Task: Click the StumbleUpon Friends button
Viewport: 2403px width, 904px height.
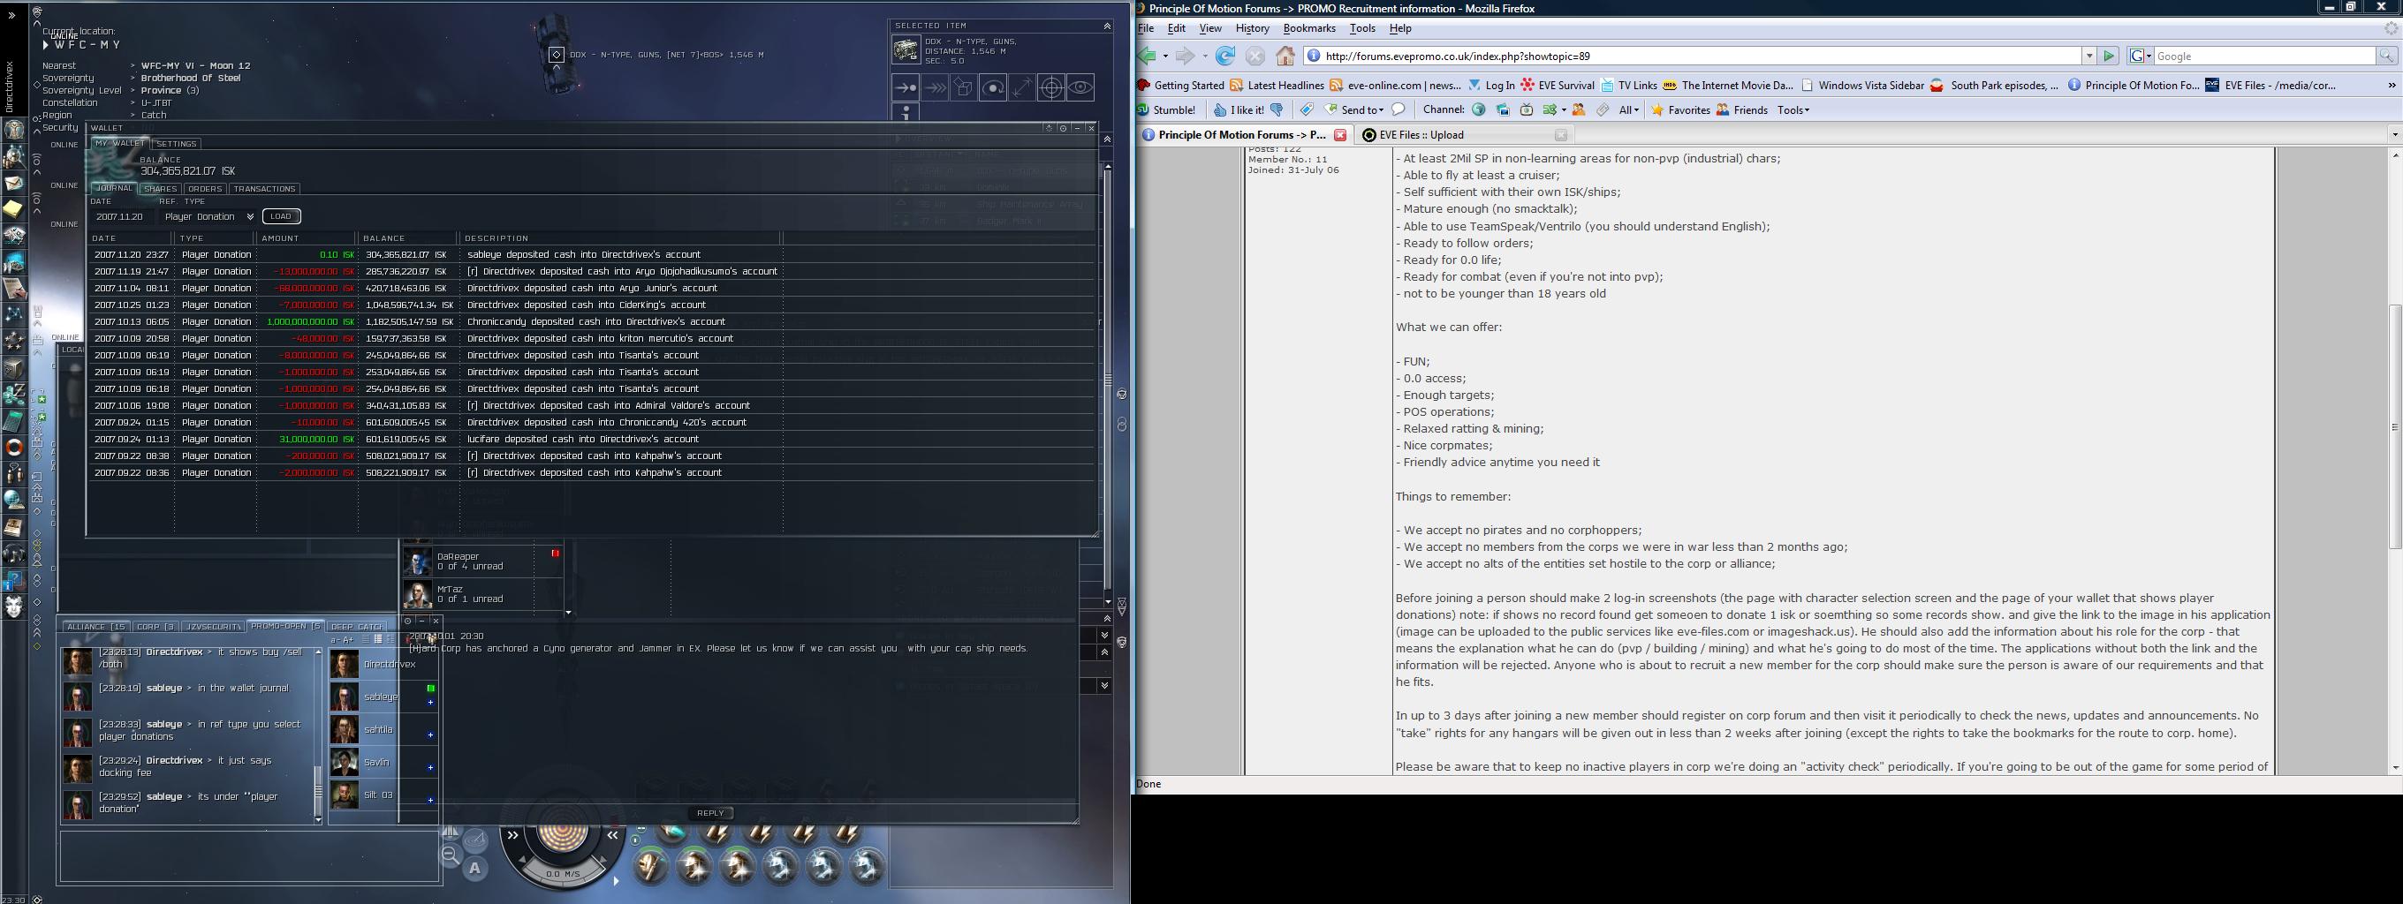Action: pyautogui.click(x=1741, y=110)
